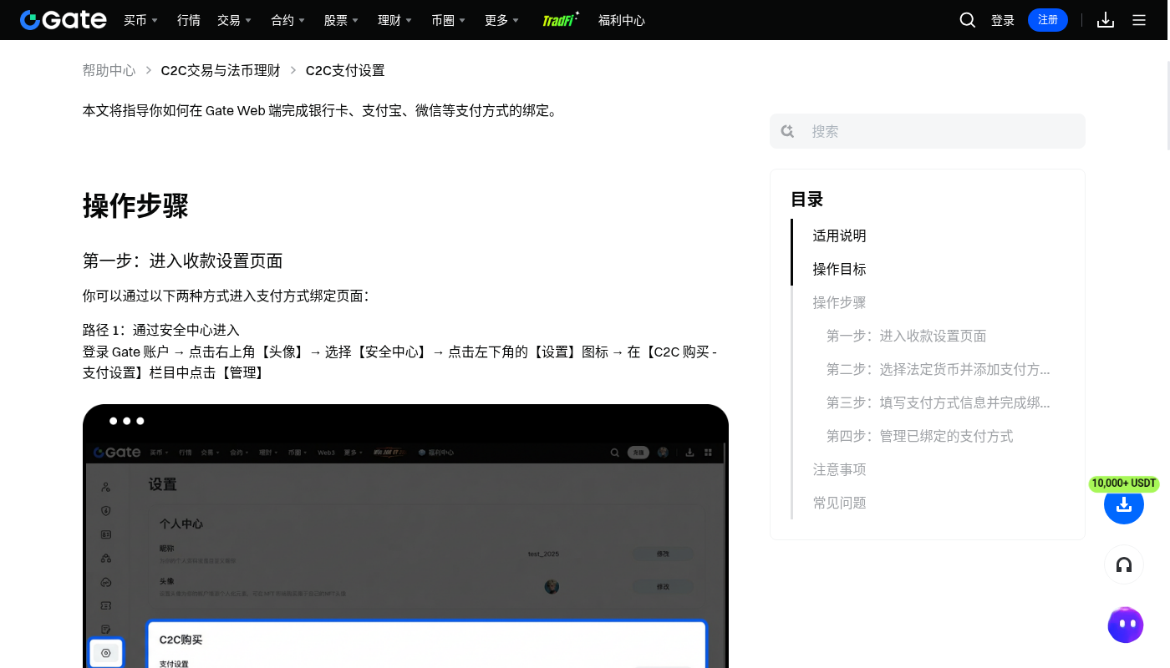Open the purple chatbot assistant icon

(x=1126, y=625)
